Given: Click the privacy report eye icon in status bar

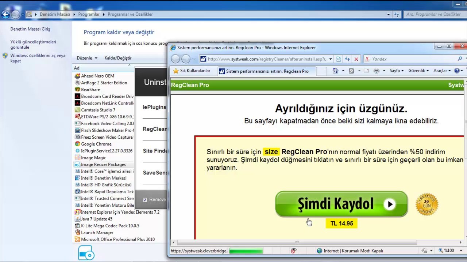Looking at the screenshot, I should (294, 251).
